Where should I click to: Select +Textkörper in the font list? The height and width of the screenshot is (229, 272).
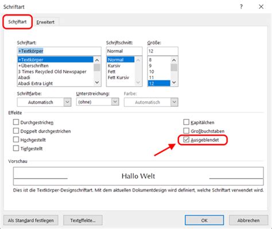click(56, 60)
